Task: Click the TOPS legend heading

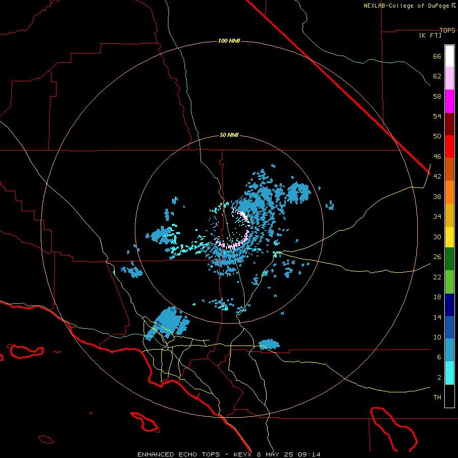Action: tap(447, 30)
